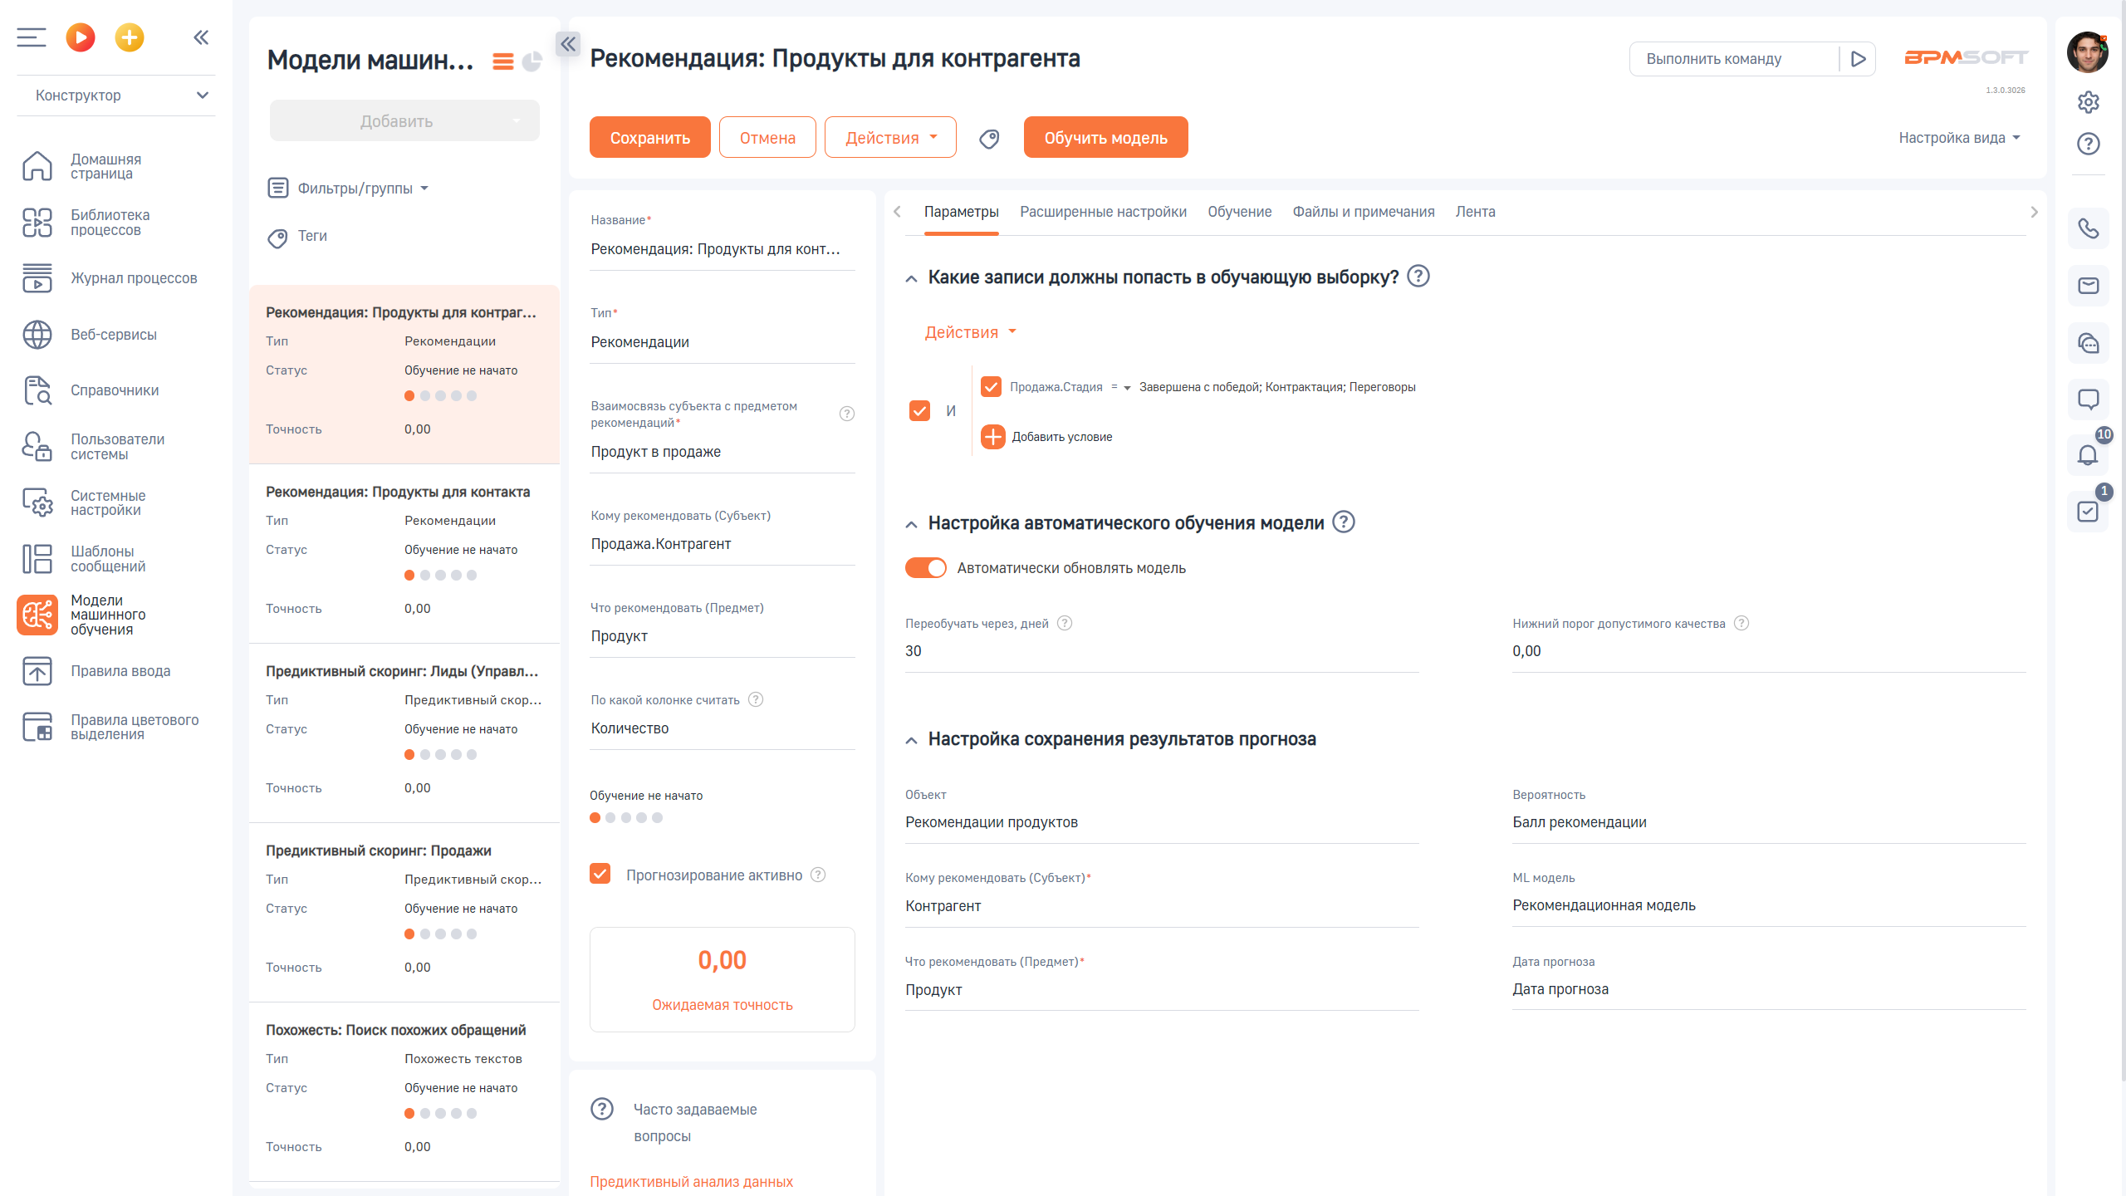Screen dimensions: 2126x1196
Task: Run command with the play arrow button
Action: (x=1858, y=59)
